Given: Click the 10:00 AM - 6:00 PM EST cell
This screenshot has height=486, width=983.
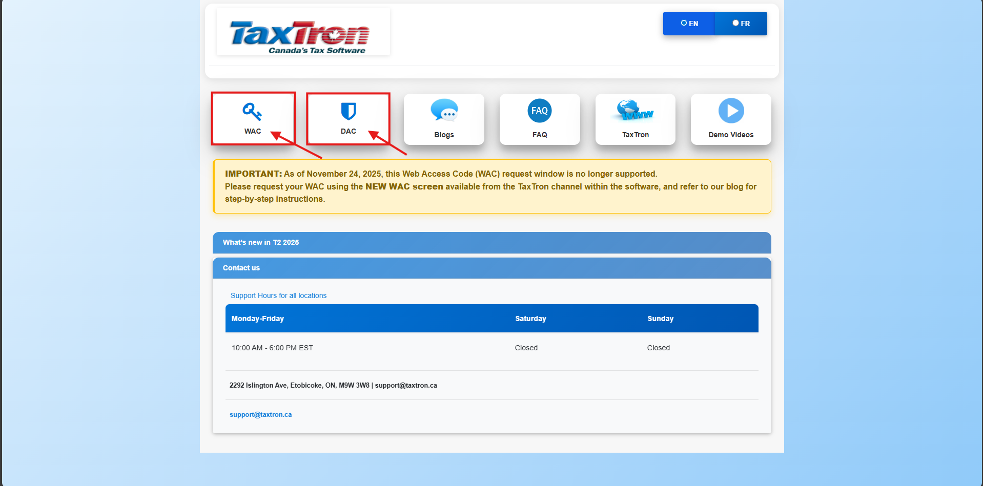Looking at the screenshot, I should (x=272, y=348).
